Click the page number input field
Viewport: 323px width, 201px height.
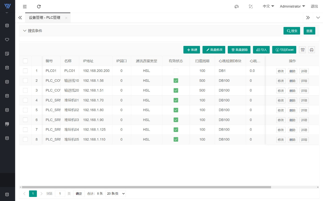(60, 194)
